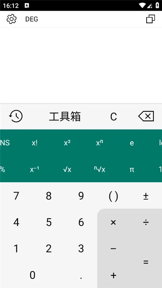
Task: Select the √x square root function
Action: coord(67,169)
